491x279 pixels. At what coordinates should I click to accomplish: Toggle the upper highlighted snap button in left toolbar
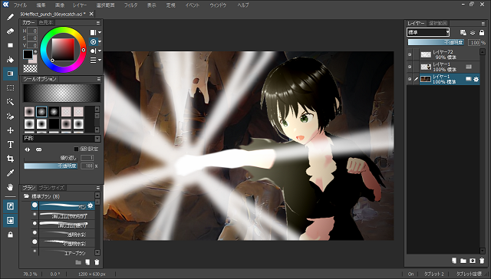tap(10, 206)
